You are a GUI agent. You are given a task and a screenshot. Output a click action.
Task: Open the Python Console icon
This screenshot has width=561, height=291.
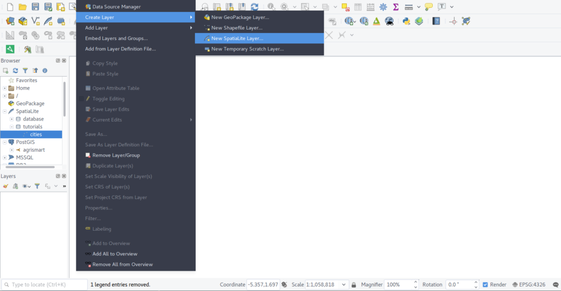pyautogui.click(x=406, y=21)
